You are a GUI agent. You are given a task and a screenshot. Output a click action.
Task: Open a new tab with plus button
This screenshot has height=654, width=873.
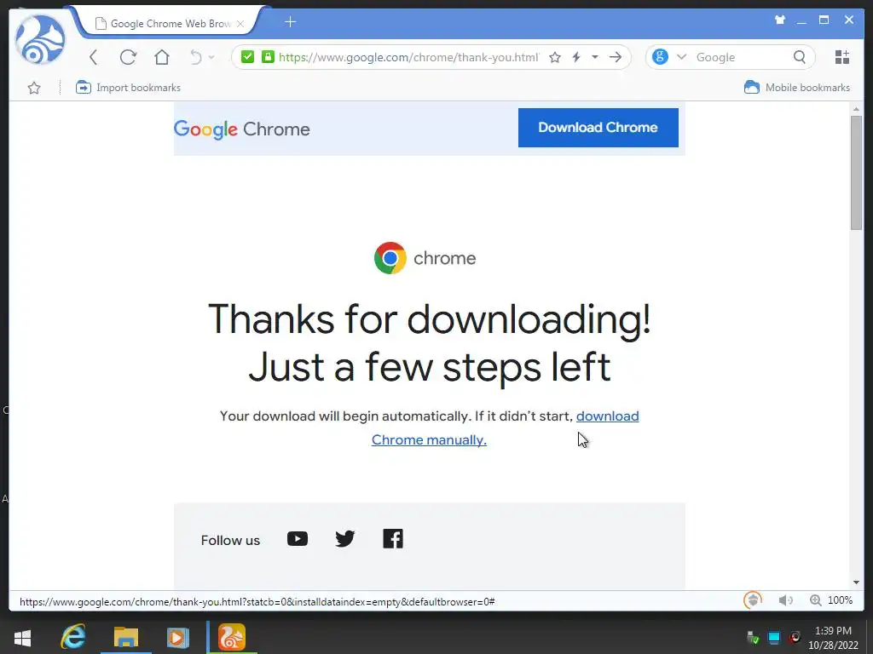click(x=290, y=21)
